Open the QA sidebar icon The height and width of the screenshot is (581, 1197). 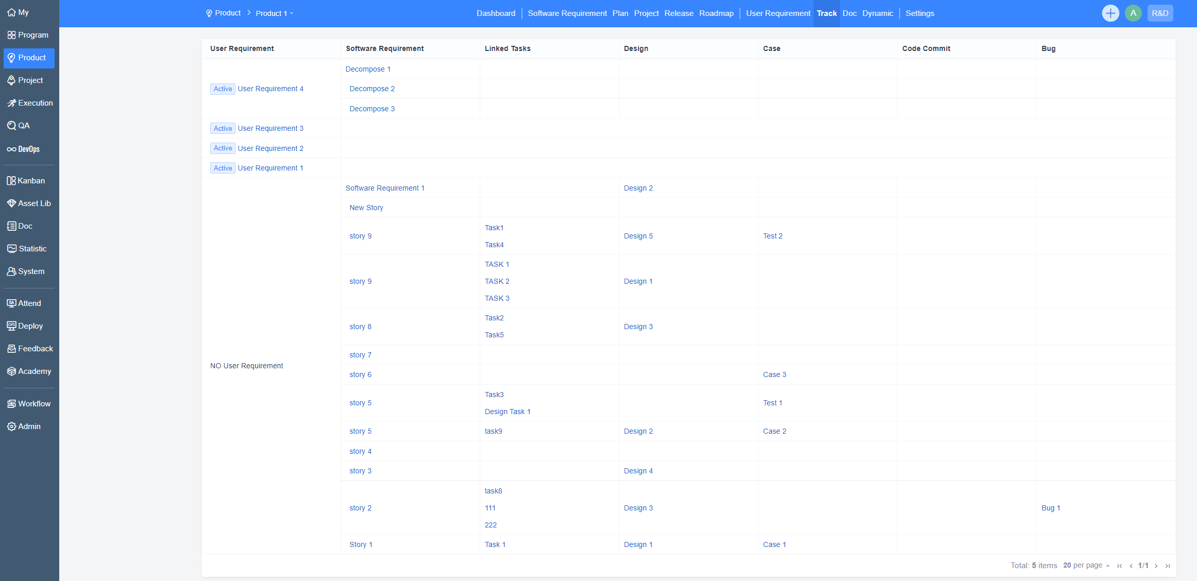point(11,126)
